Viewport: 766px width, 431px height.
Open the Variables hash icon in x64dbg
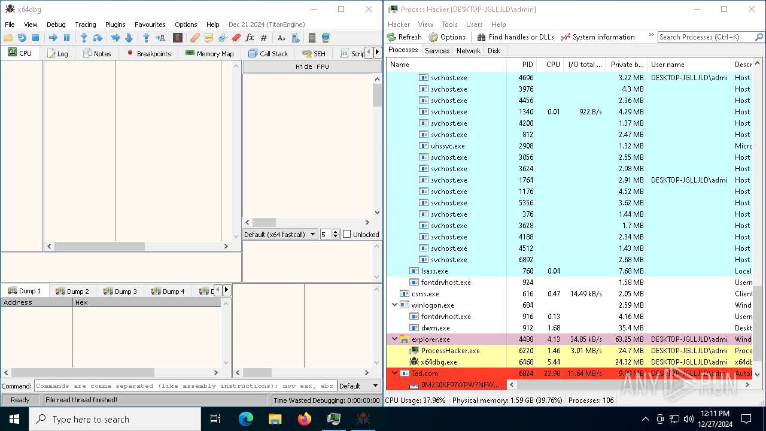(x=264, y=38)
